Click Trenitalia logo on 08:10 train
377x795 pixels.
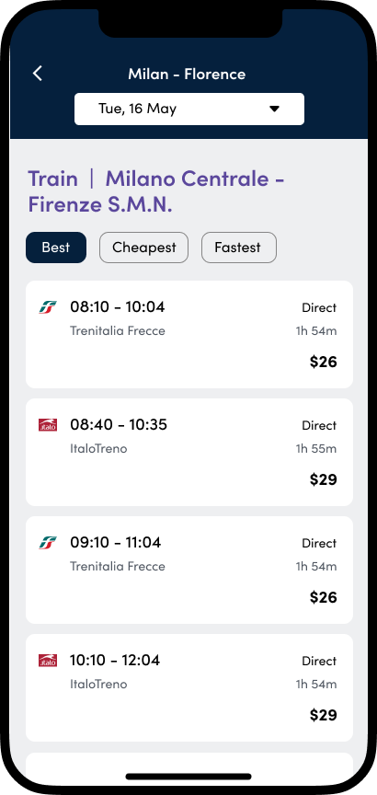tap(48, 307)
